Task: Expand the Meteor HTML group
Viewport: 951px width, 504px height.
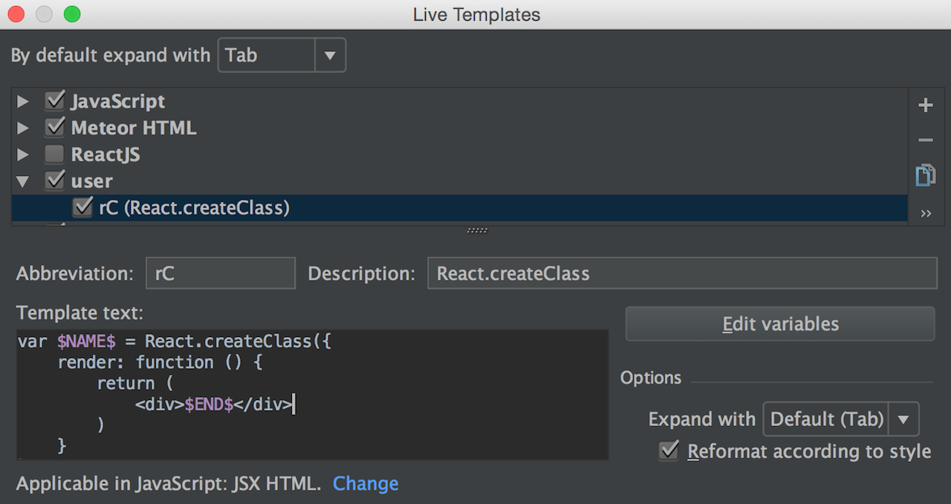Action: [23, 128]
